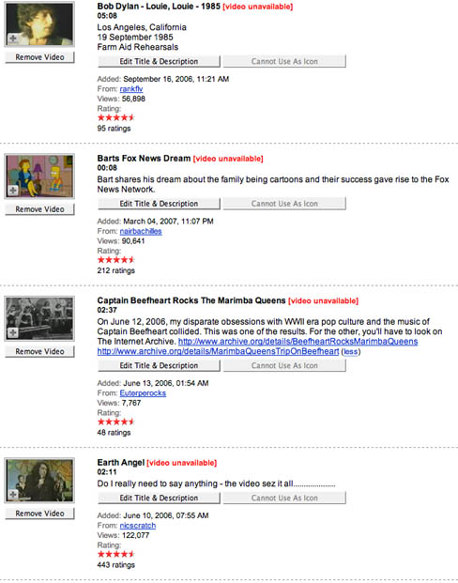Remove the Captain Beefheart video

(39, 351)
